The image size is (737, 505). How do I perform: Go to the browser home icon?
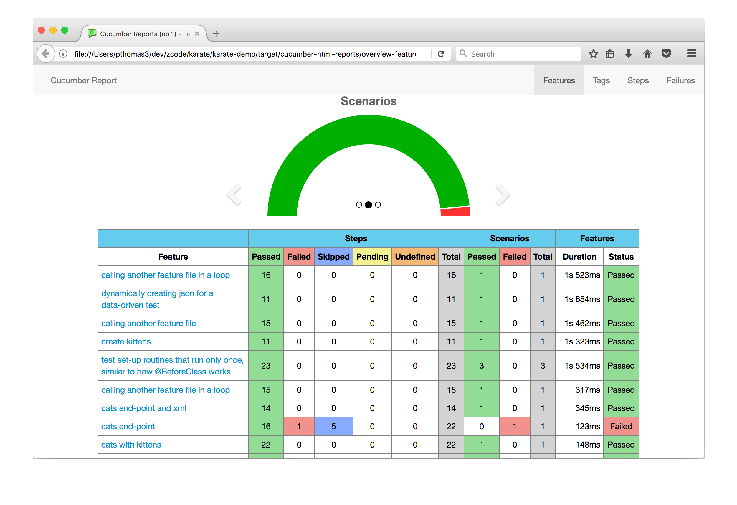[x=647, y=54]
